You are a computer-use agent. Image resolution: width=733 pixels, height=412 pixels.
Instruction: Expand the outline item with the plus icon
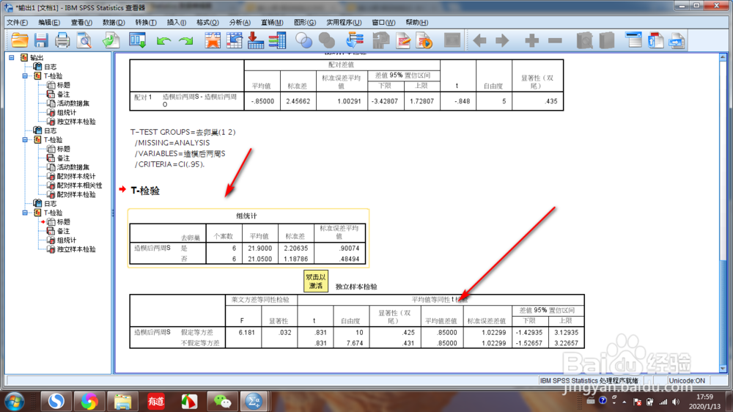pyautogui.click(x=531, y=40)
